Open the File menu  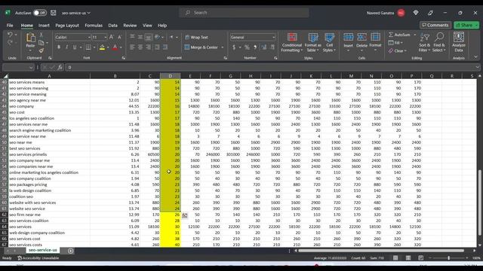point(10,26)
